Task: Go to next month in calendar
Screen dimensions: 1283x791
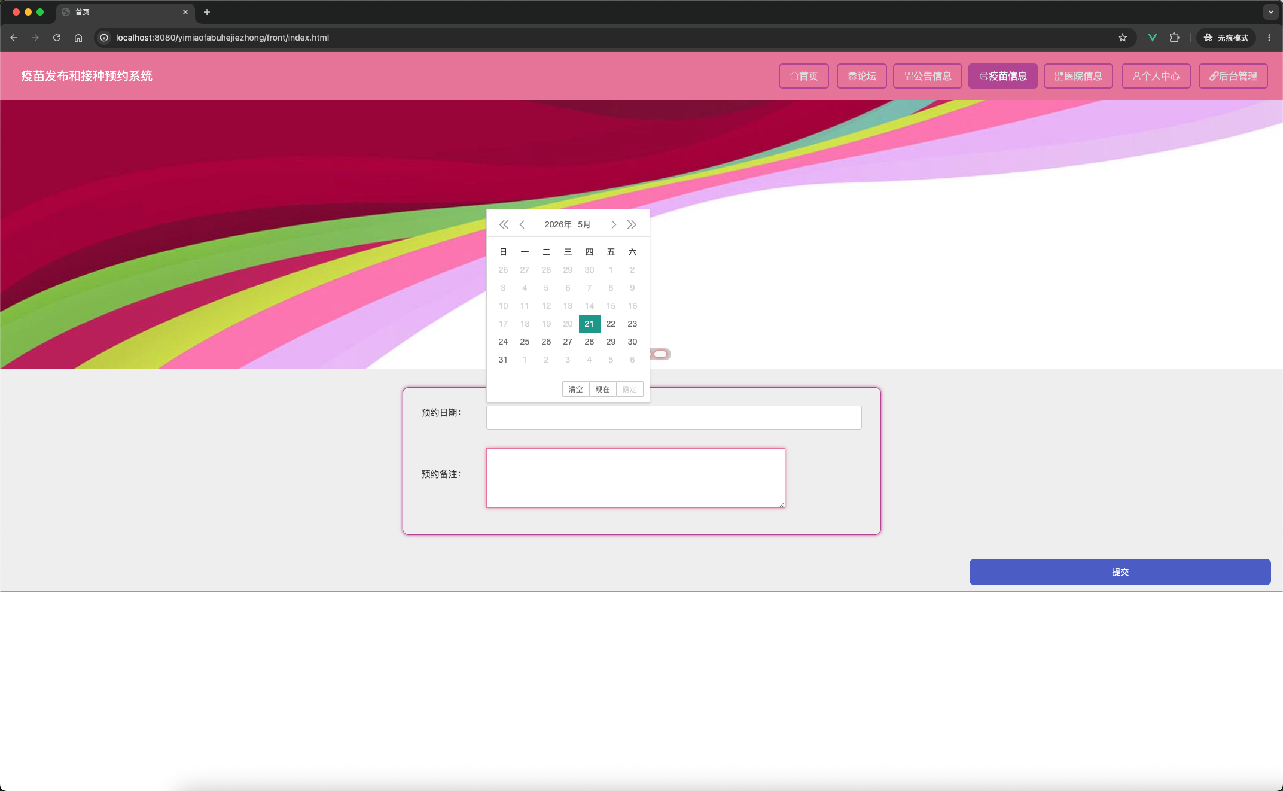Action: [614, 224]
